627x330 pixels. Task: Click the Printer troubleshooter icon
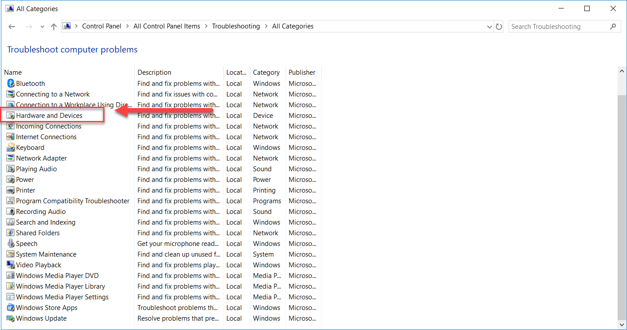[11, 190]
